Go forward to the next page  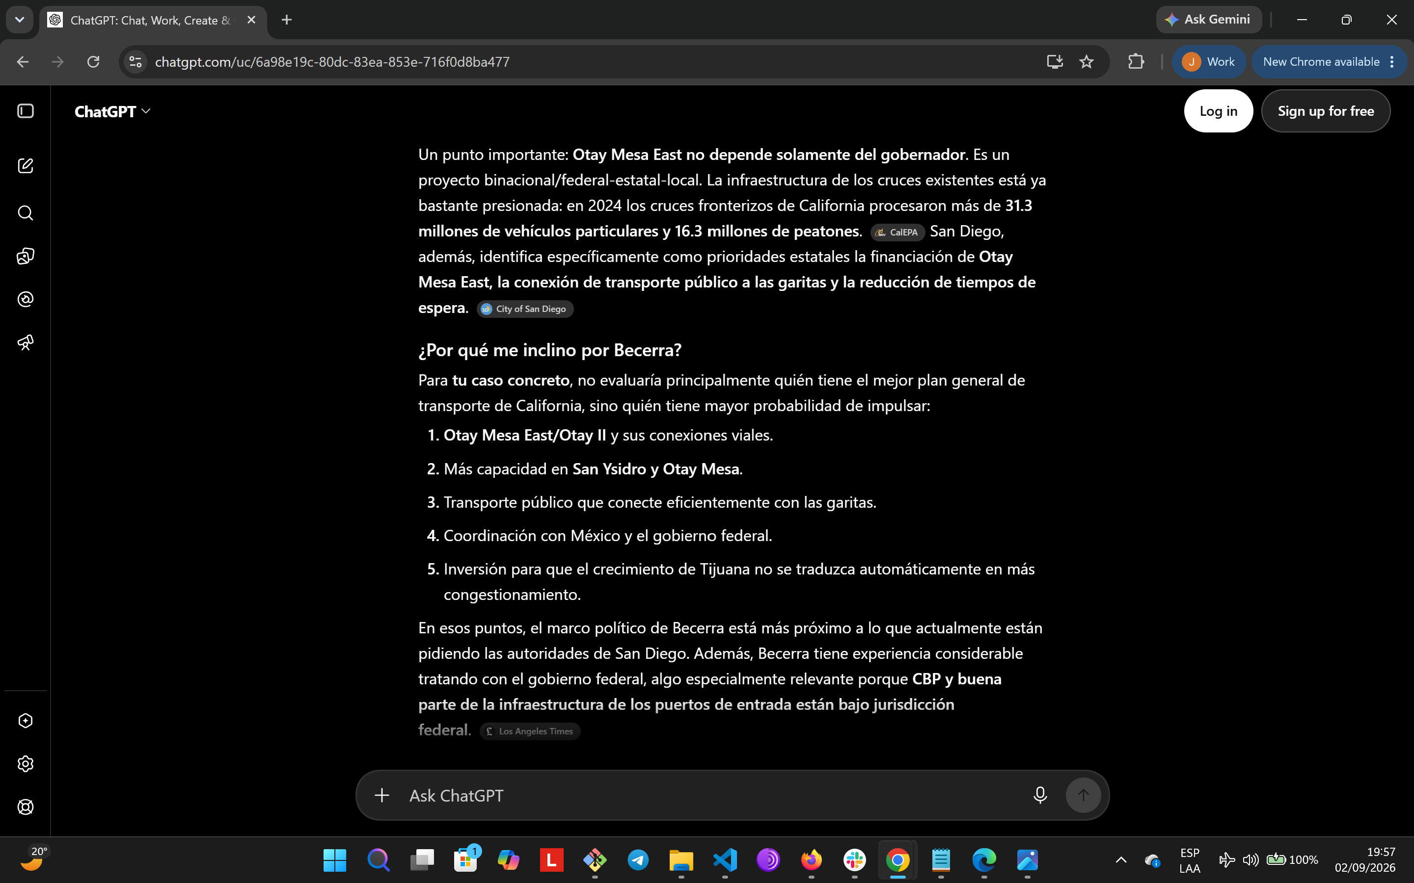[x=58, y=62]
